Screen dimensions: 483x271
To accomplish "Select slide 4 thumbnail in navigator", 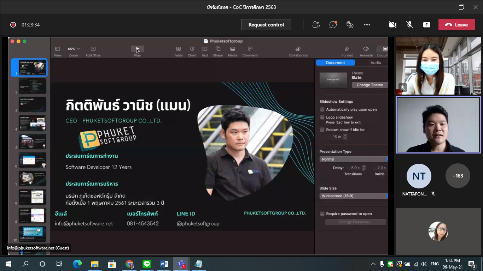I will [32, 123].
